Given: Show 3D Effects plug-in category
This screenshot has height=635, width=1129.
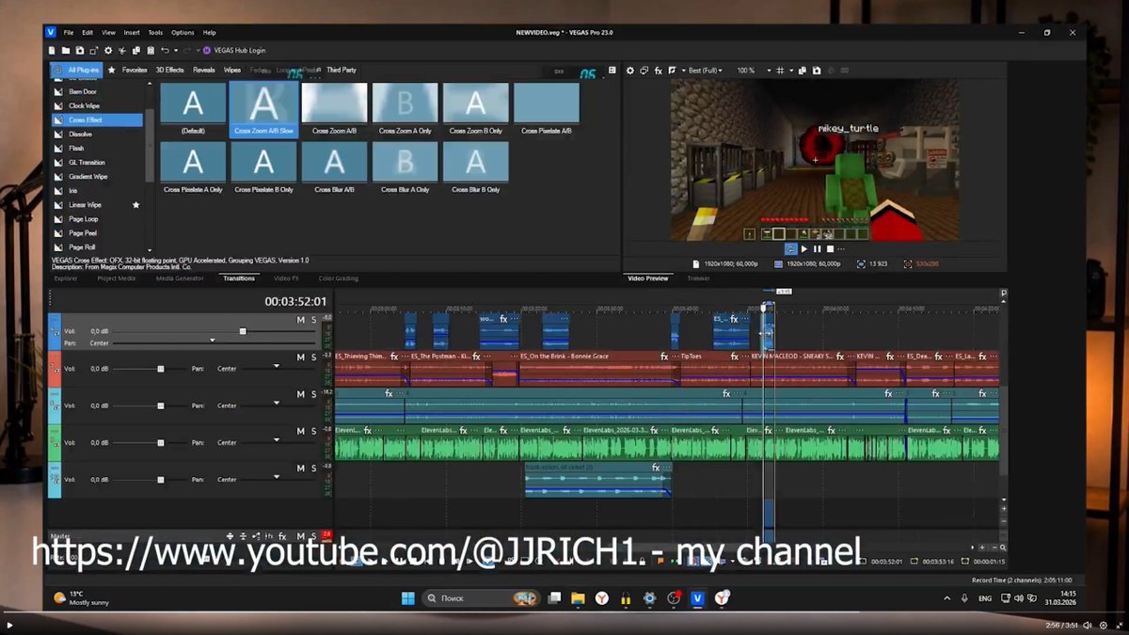Looking at the screenshot, I should click(169, 70).
